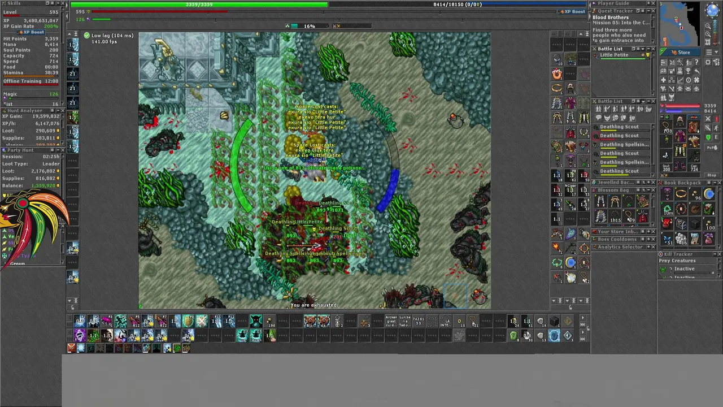This screenshot has width=723, height=407.
Task: Open the analytics graph icon
Action: [680, 80]
